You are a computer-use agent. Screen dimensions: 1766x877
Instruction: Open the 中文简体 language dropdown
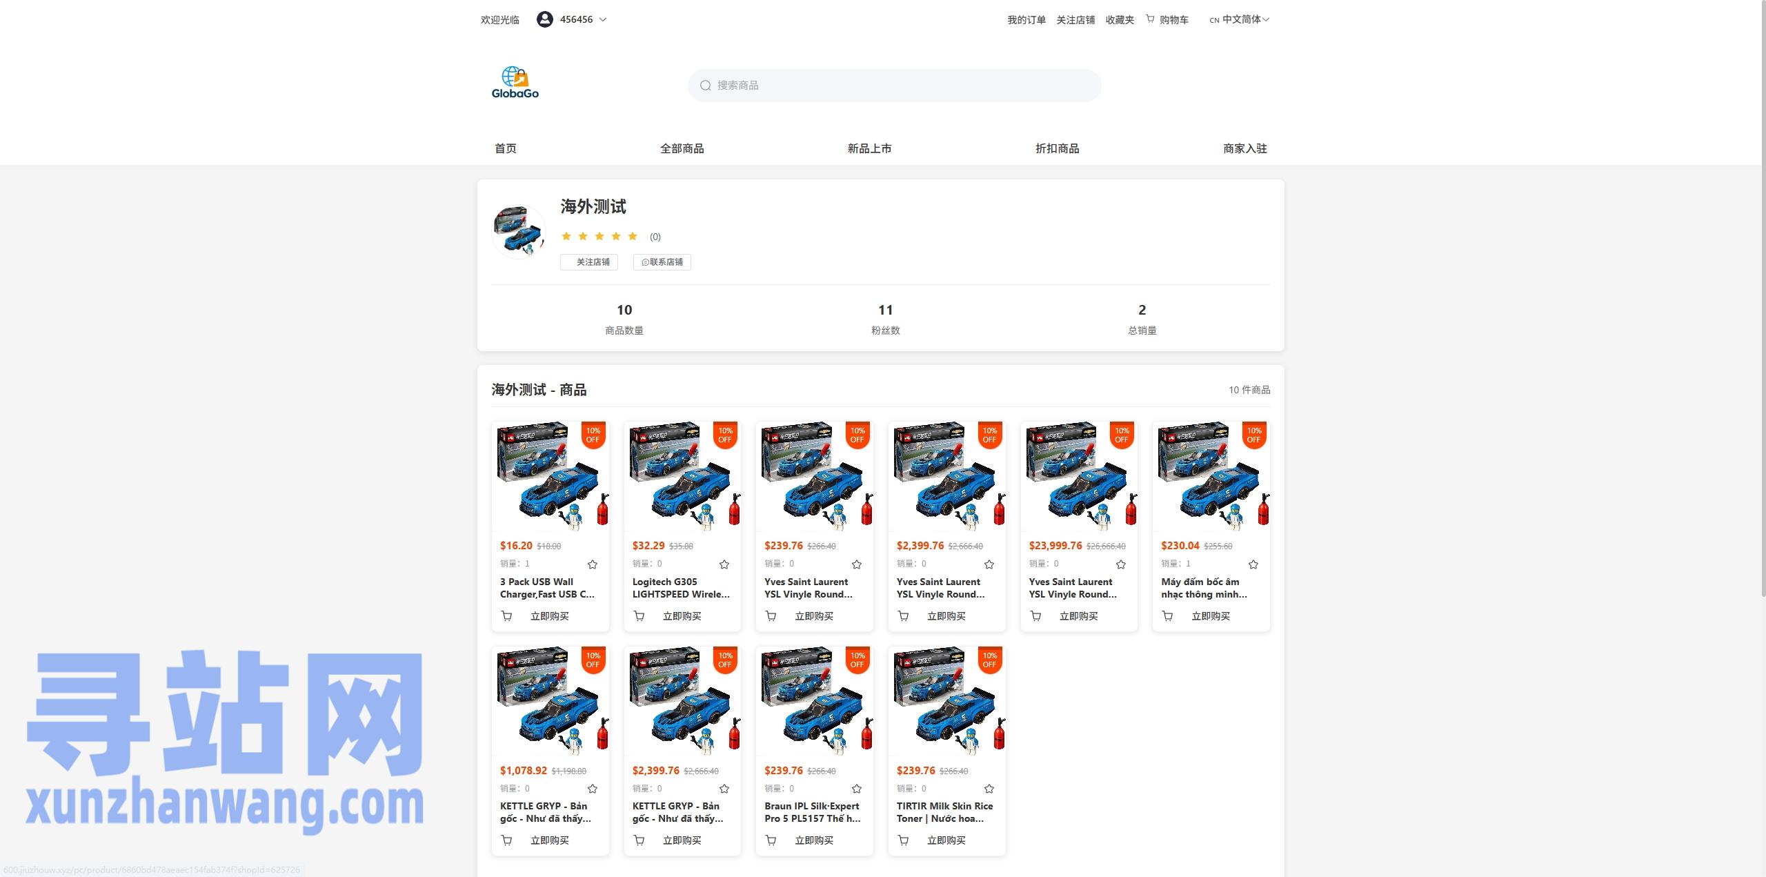coord(1240,19)
